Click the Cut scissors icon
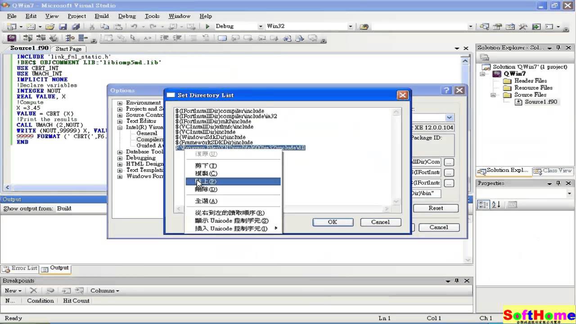The image size is (576, 324). (92, 27)
